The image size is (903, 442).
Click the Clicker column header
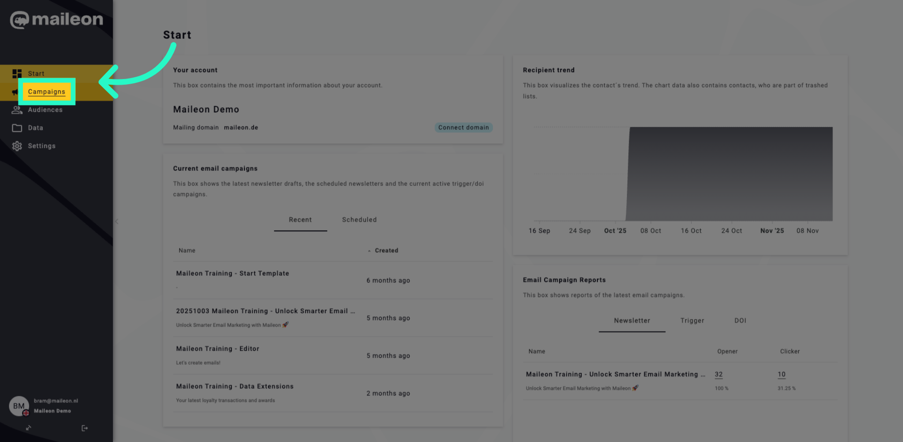(790, 351)
